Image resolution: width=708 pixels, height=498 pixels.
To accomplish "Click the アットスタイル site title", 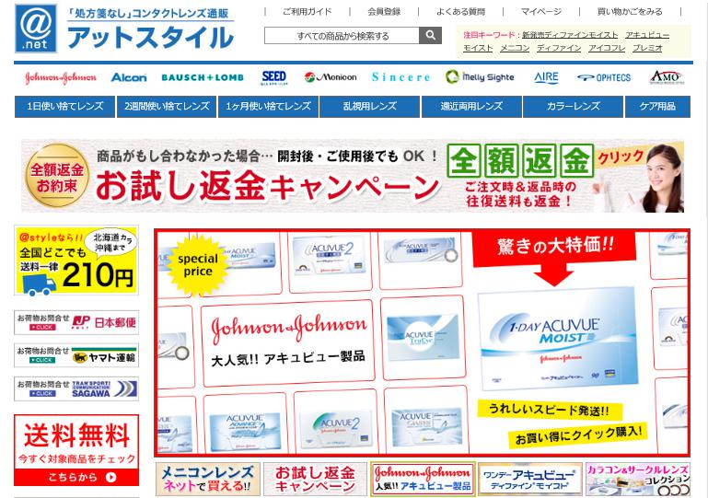I will click(x=150, y=37).
